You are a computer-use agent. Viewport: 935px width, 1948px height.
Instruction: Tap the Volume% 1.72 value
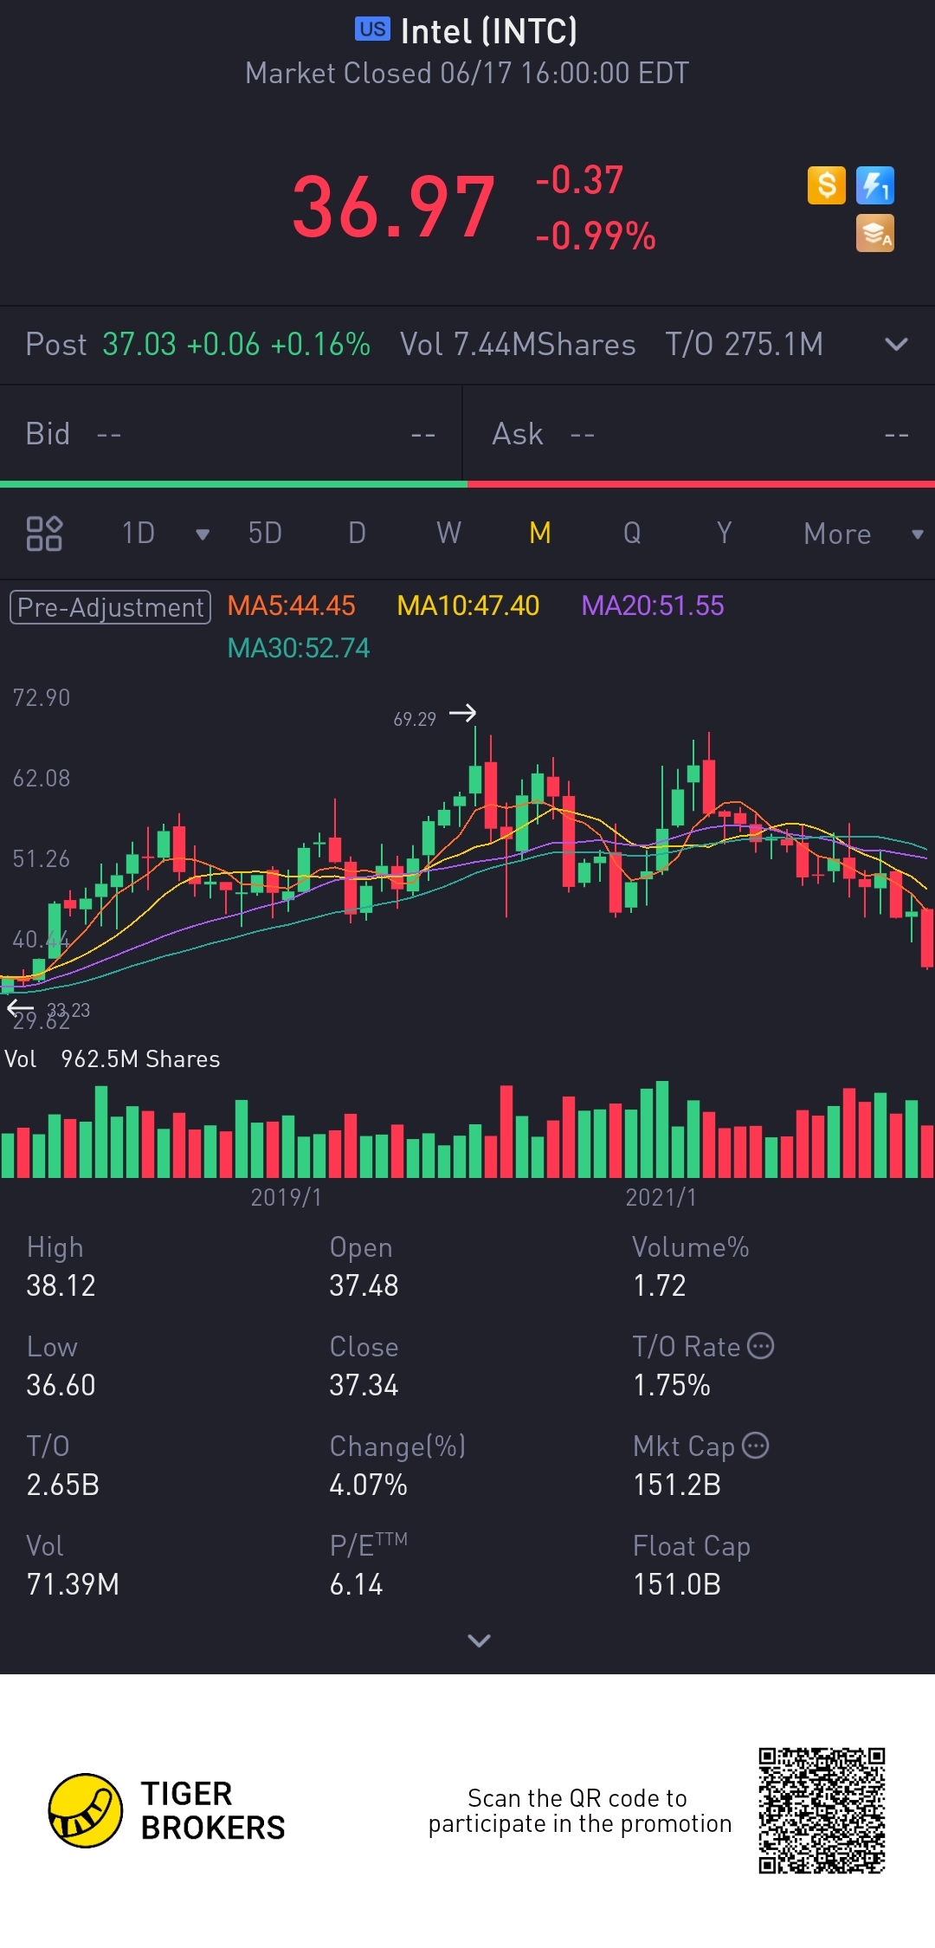(x=660, y=1285)
